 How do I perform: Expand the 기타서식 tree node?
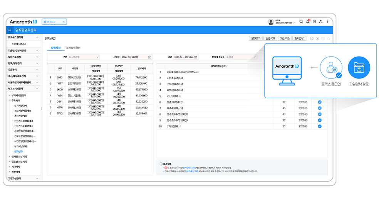[x=9, y=167]
